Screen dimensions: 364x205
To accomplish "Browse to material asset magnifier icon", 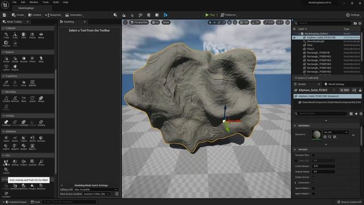I will click(x=330, y=137).
